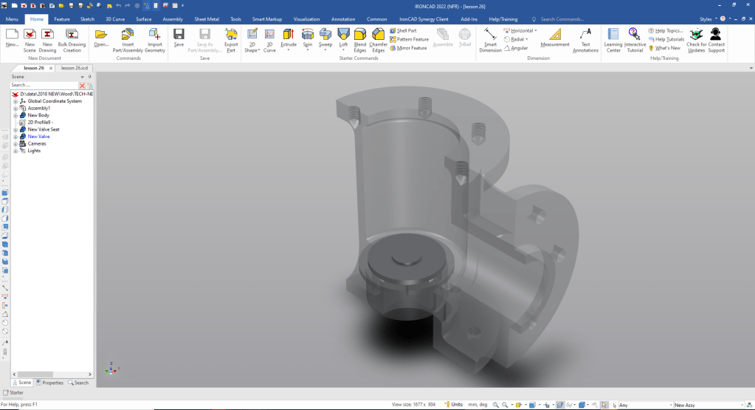The width and height of the screenshot is (755, 410).
Task: Click Import Geometry icon
Action: point(154,34)
